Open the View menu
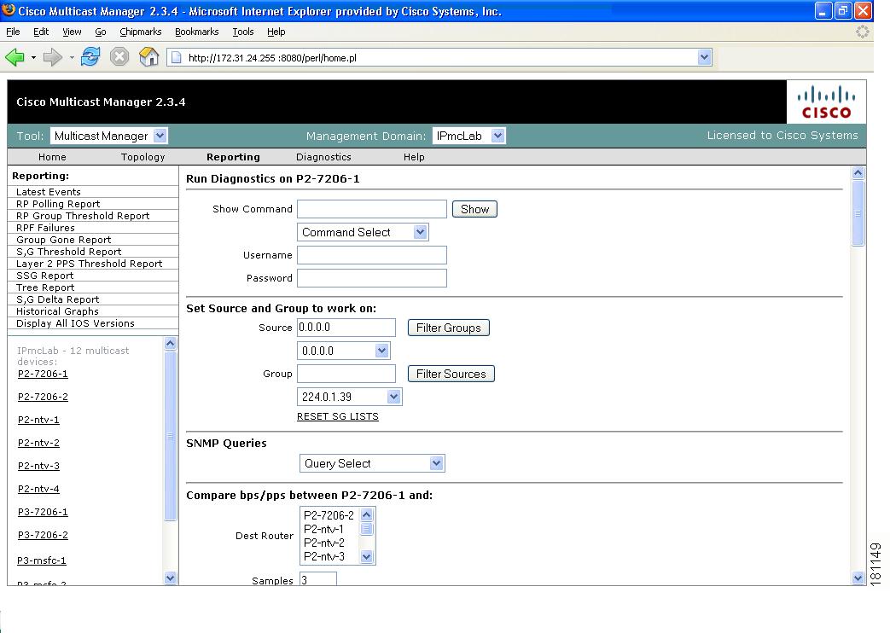890x633 pixels. click(72, 32)
